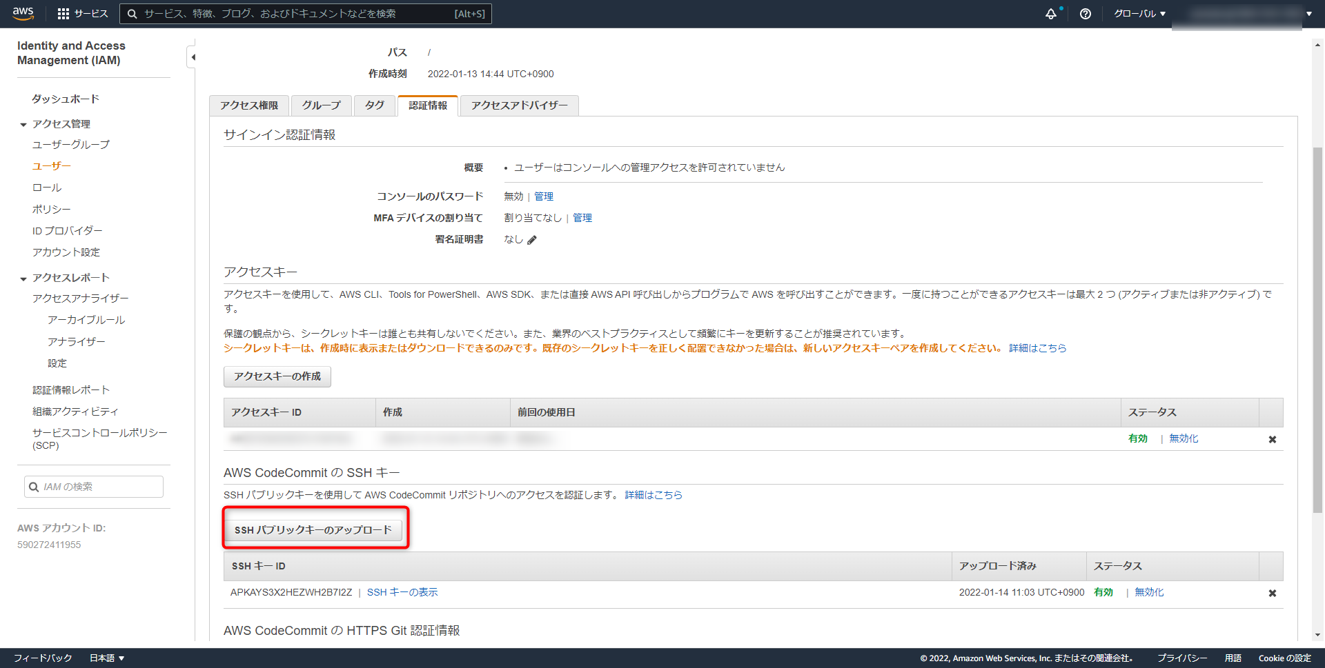Click inside the IAM の検索 field
The image size is (1325, 668).
[x=93, y=486]
